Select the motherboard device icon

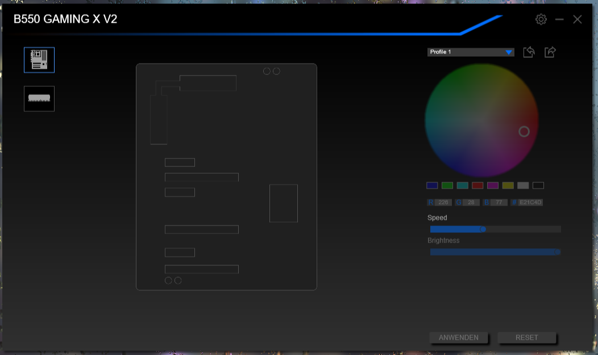click(39, 60)
